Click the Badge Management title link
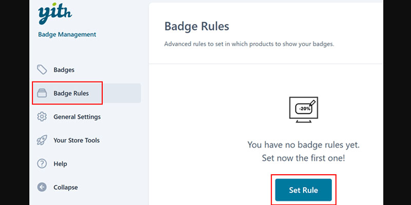The image size is (411, 205). click(67, 34)
